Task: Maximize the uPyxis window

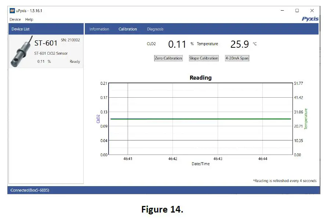Action: click(297, 10)
